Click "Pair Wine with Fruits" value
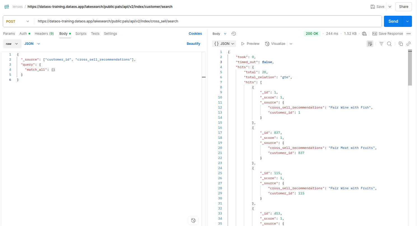Screen dimensions: 417x226 (351, 188)
